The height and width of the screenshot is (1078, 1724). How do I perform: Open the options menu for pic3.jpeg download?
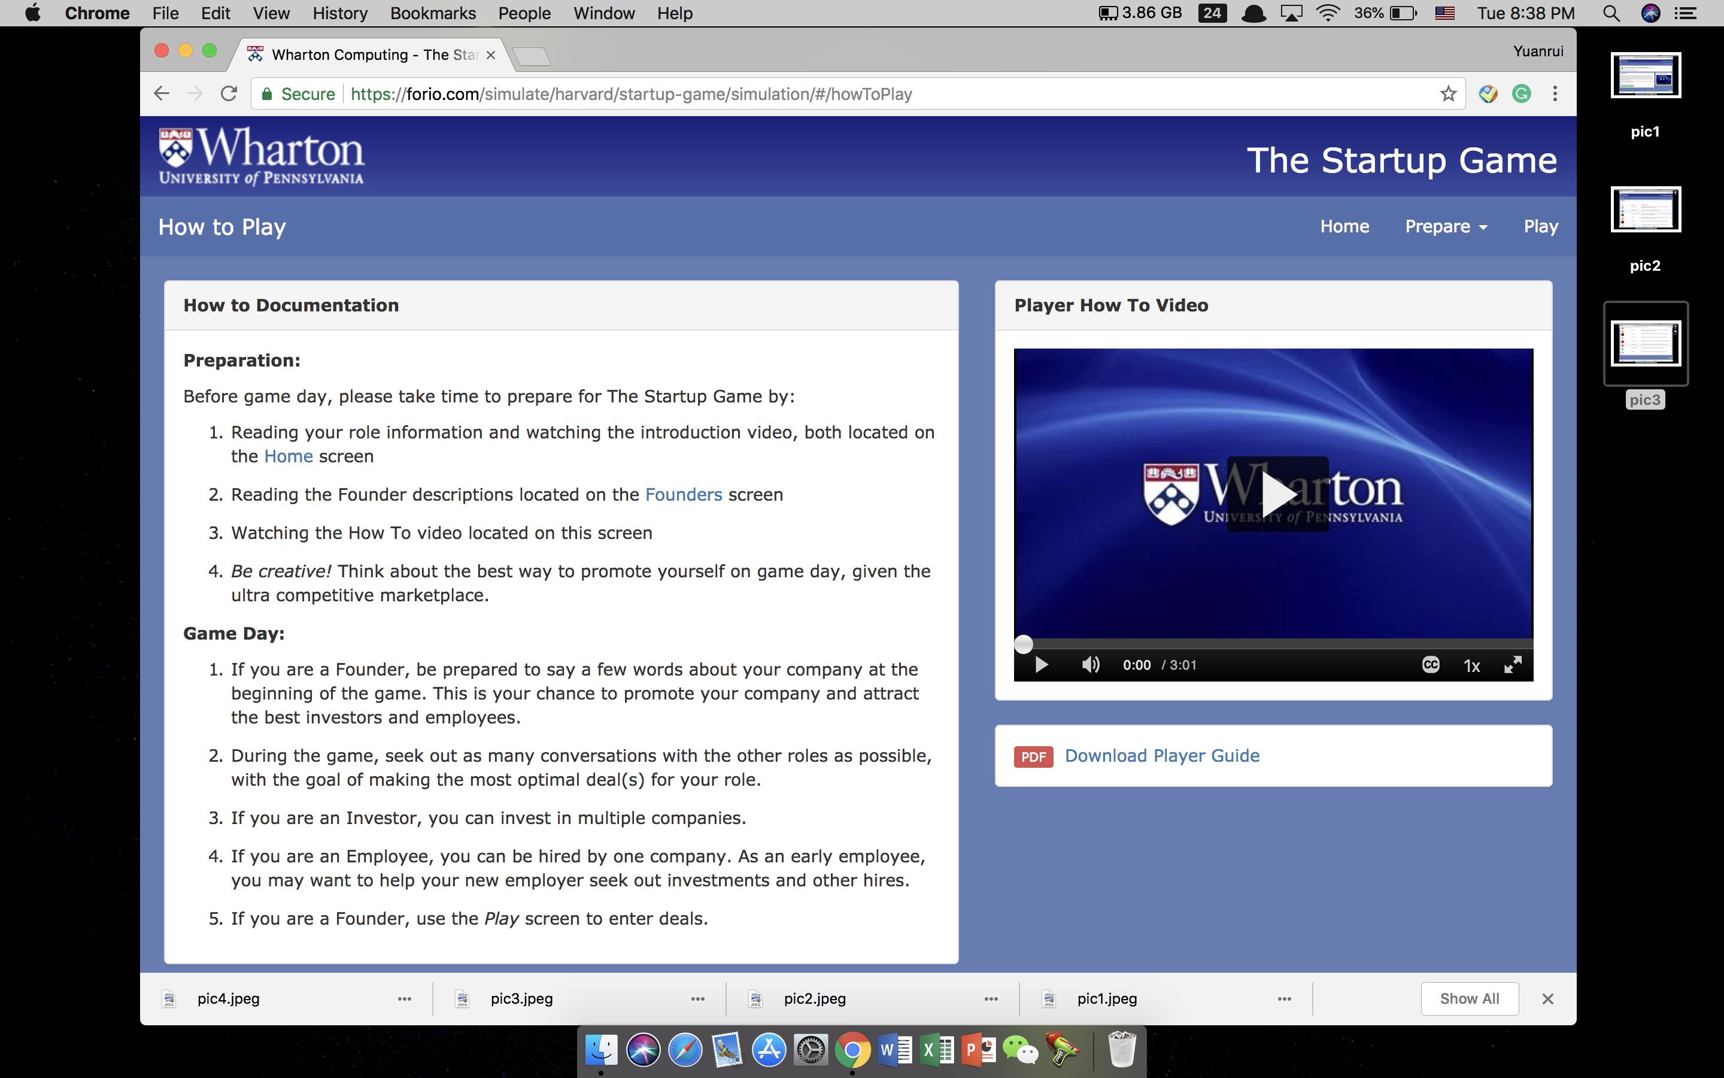[x=698, y=999]
